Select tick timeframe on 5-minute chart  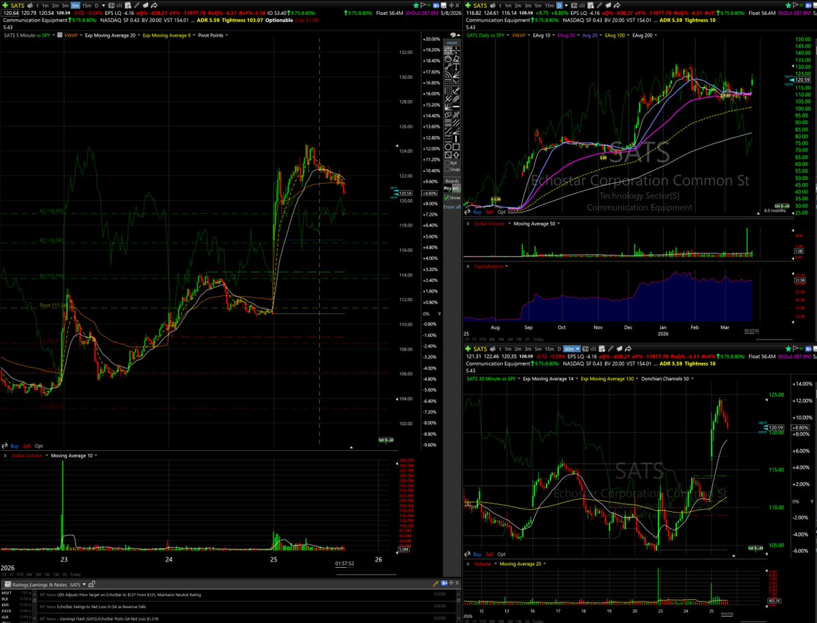click(37, 5)
